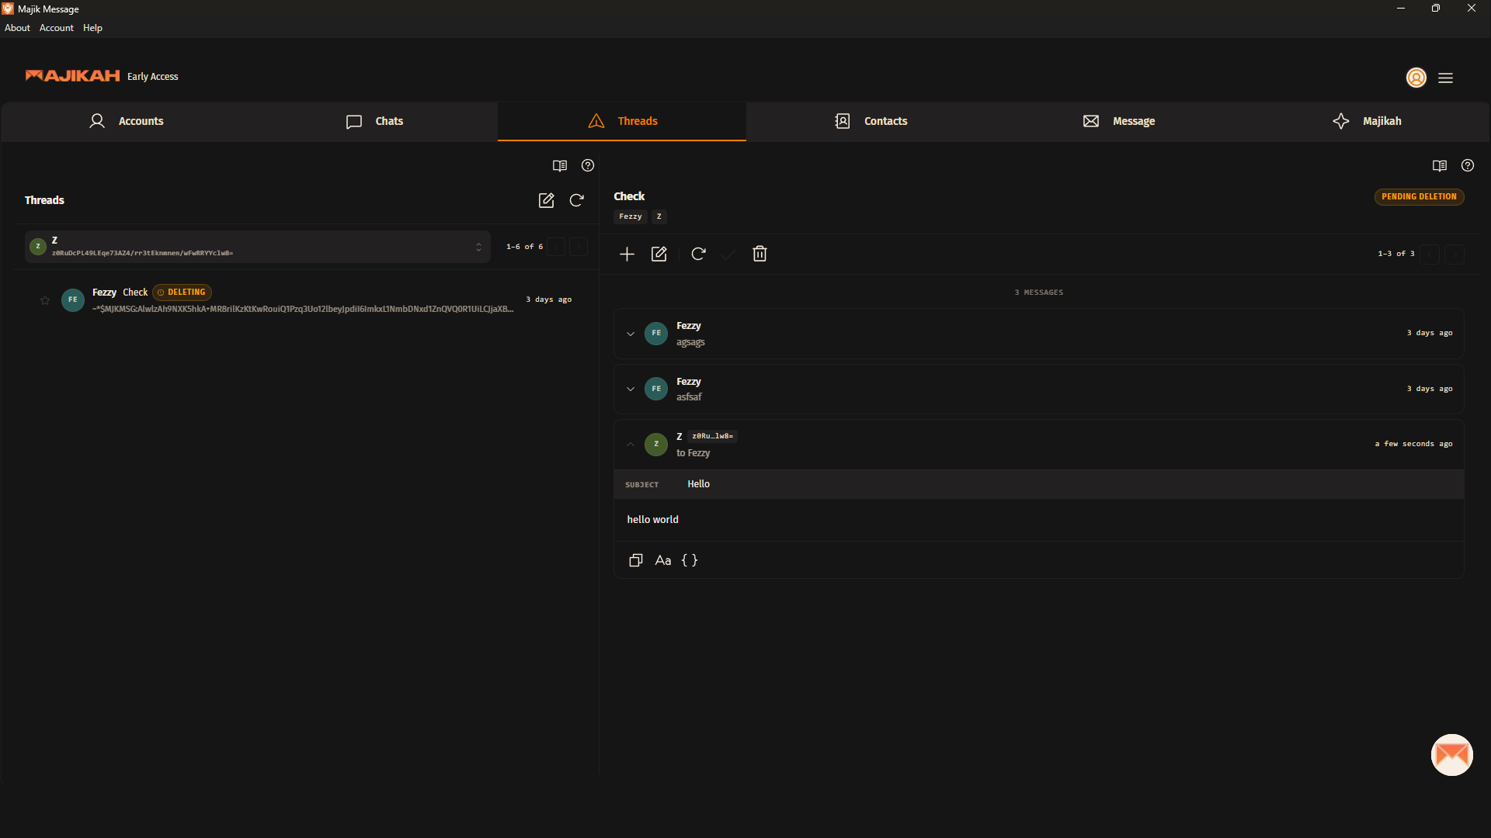
Task: Star the Fezzy Check thread
Action: tap(45, 300)
